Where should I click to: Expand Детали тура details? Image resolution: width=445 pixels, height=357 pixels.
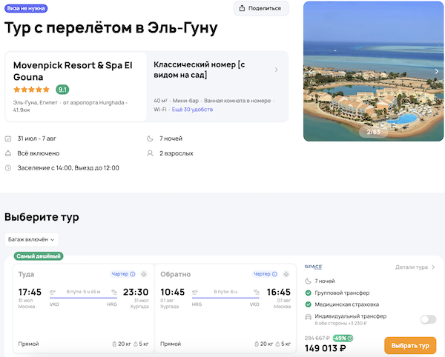(x=415, y=267)
